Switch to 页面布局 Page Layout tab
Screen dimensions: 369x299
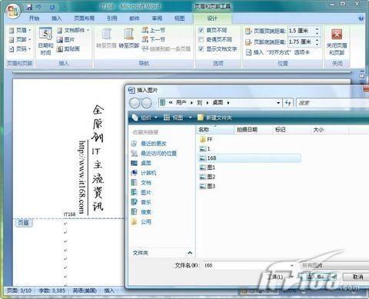pyautogui.click(x=84, y=18)
